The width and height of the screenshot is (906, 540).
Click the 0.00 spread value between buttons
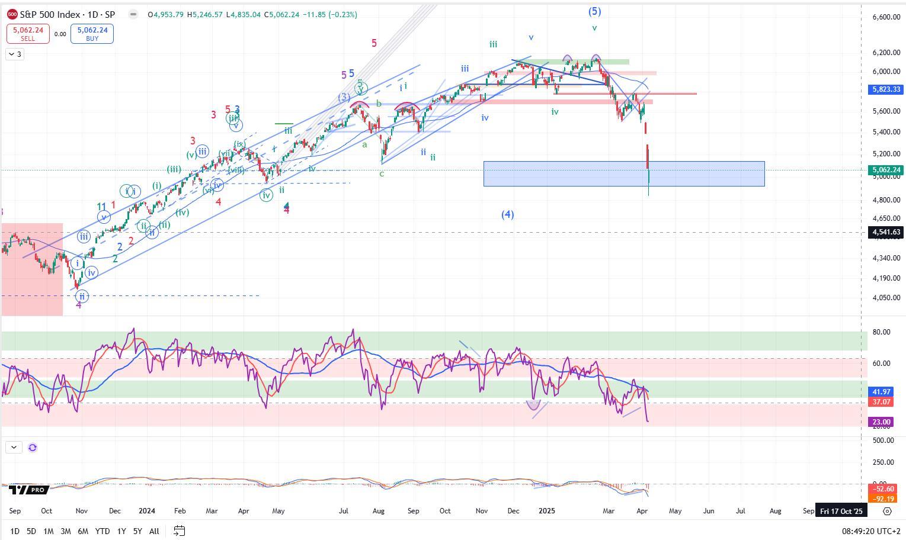click(x=60, y=34)
